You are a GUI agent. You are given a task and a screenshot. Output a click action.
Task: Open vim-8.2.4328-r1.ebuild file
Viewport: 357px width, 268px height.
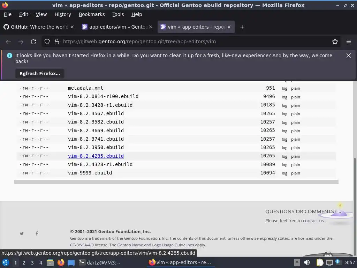click(100, 165)
